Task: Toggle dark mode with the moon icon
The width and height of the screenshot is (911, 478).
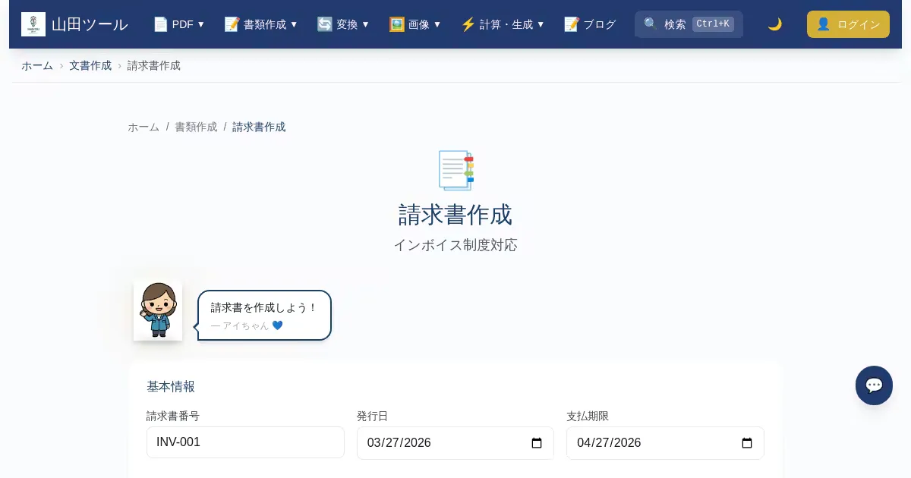Action: [774, 24]
